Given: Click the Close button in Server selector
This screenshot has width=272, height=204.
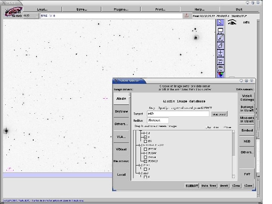Looking at the screenshot, I should coord(248,185).
